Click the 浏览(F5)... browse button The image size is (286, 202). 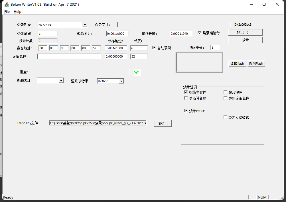click(x=245, y=32)
